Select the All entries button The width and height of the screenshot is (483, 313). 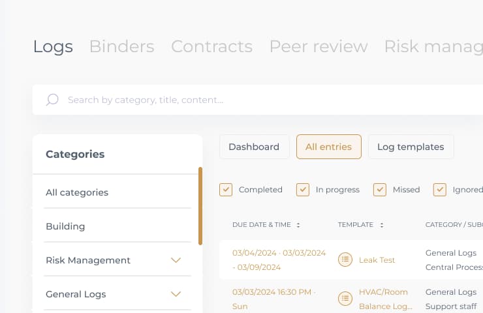[x=329, y=147]
